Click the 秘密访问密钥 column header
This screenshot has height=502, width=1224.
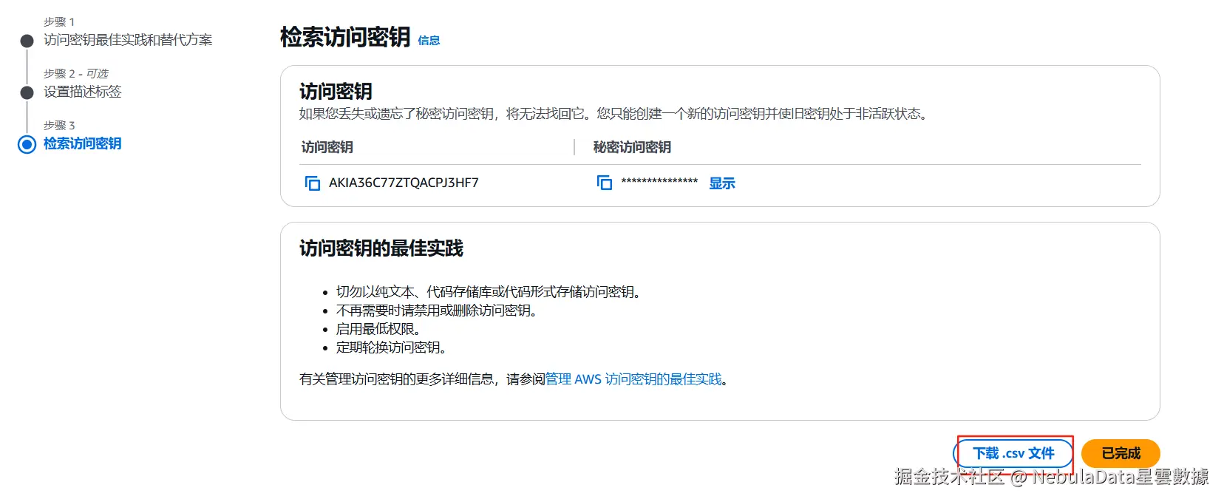click(632, 147)
